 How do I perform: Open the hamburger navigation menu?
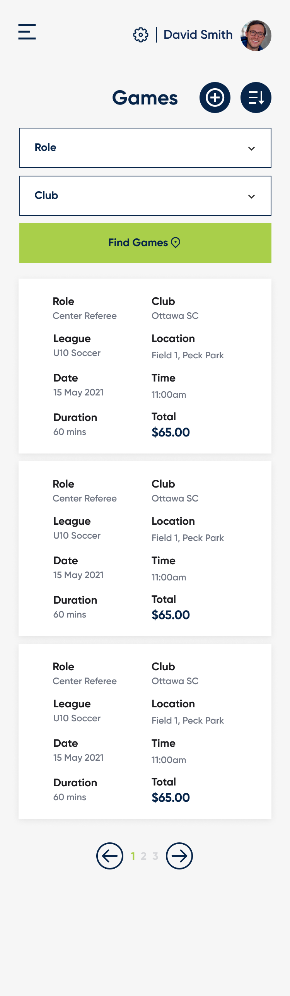coord(27,32)
